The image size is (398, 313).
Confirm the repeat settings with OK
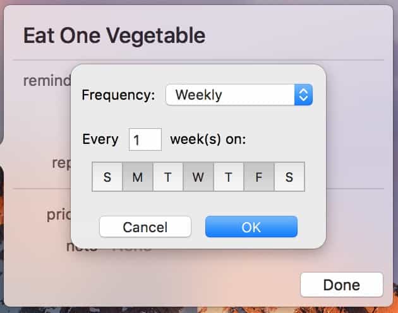click(x=251, y=227)
